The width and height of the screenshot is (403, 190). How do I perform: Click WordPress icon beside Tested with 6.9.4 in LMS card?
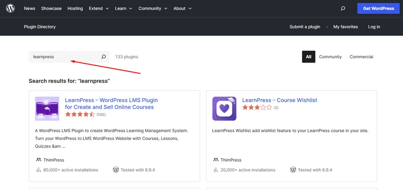pyautogui.click(x=116, y=170)
